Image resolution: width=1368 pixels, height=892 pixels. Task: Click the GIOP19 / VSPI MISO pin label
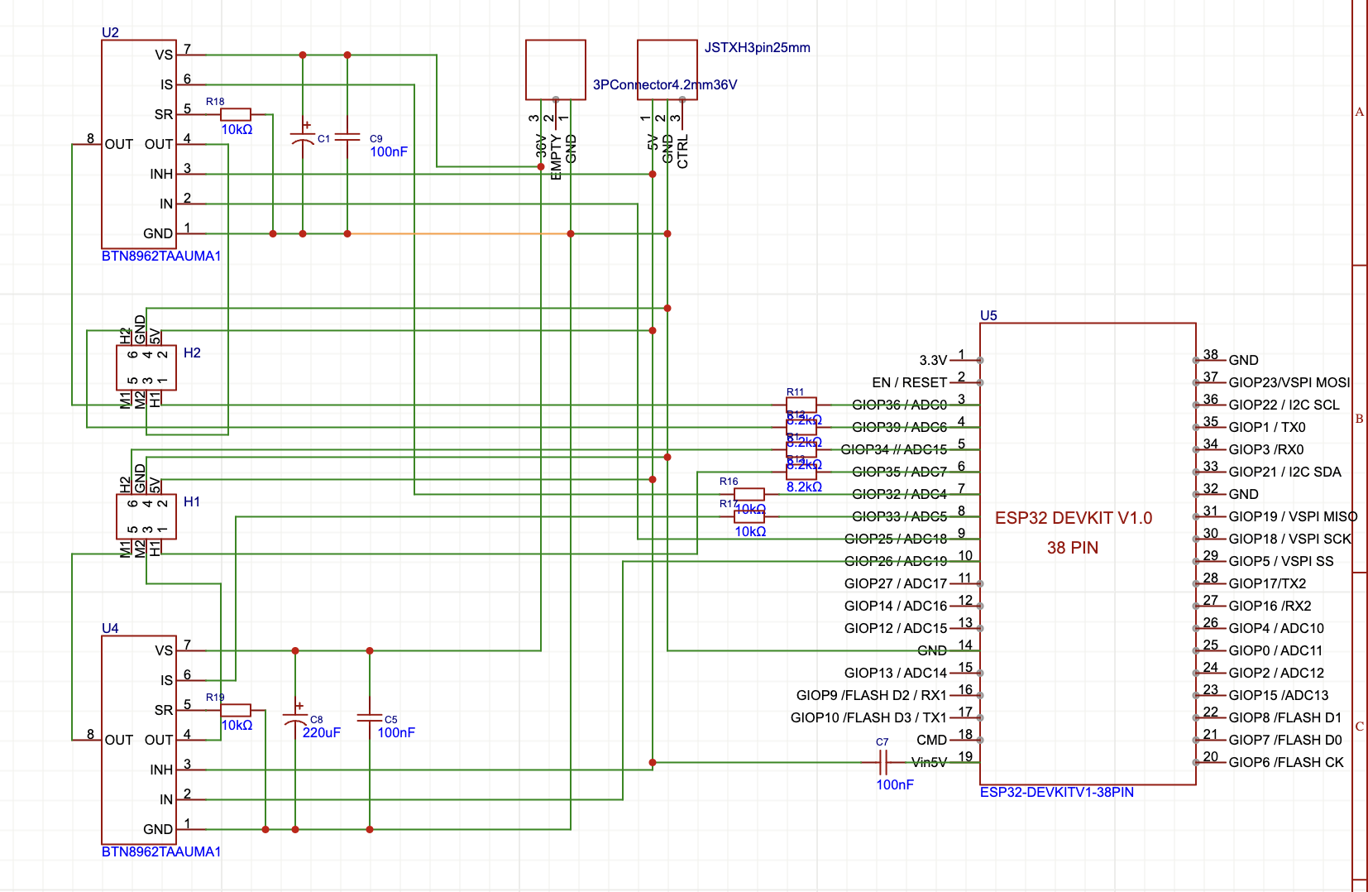pos(1294,516)
